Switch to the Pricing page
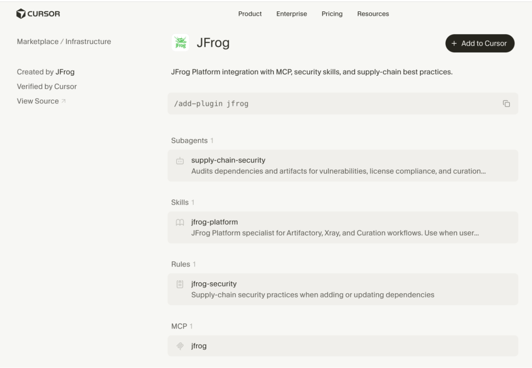Image resolution: width=532 pixels, height=368 pixels. point(332,14)
